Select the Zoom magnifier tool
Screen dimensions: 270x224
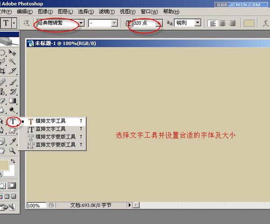pos(13,151)
